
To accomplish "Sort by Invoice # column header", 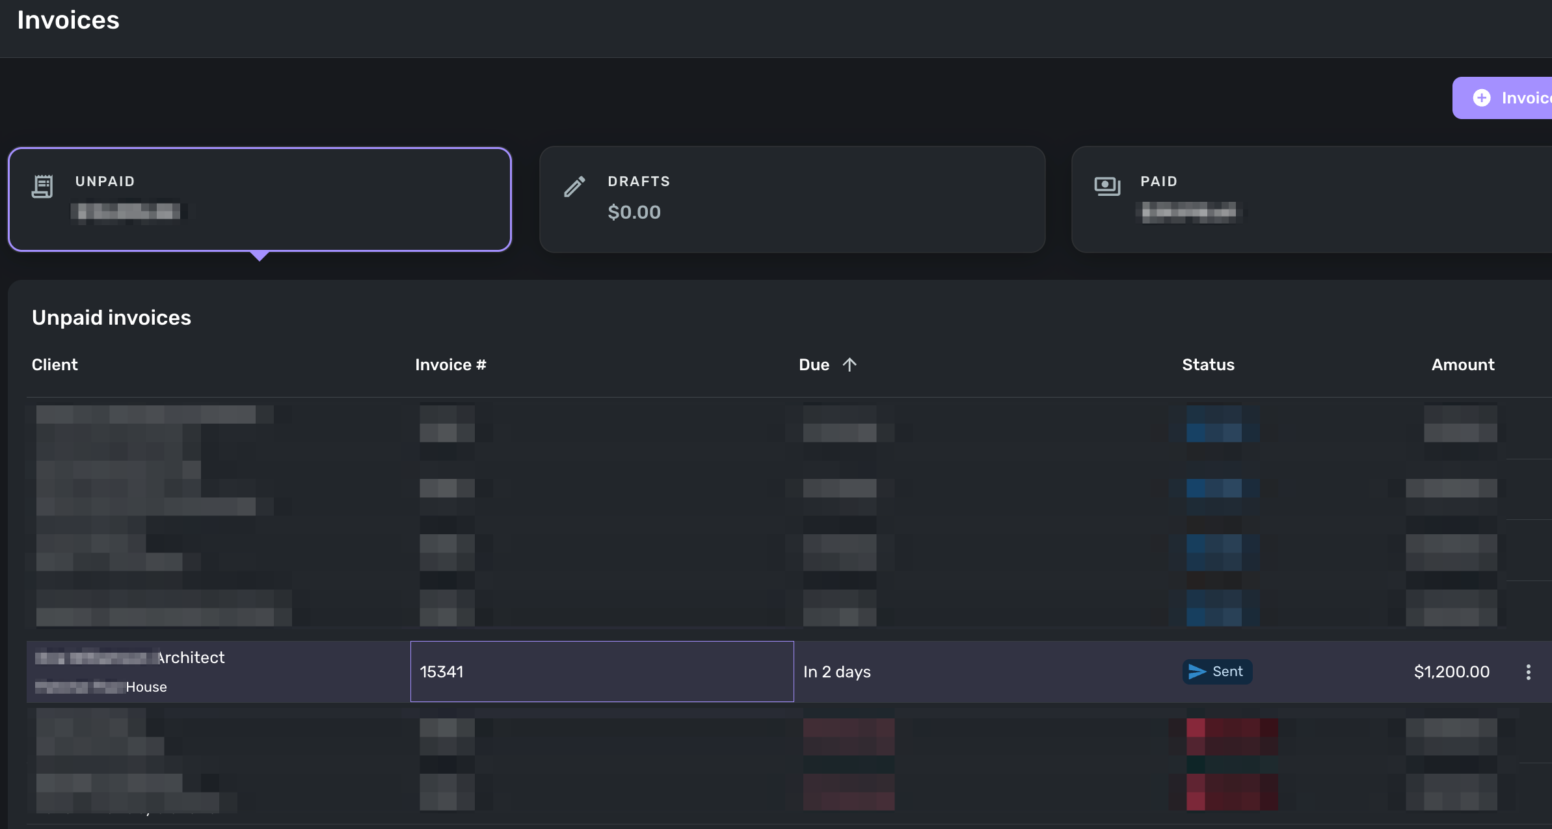I will (450, 364).
